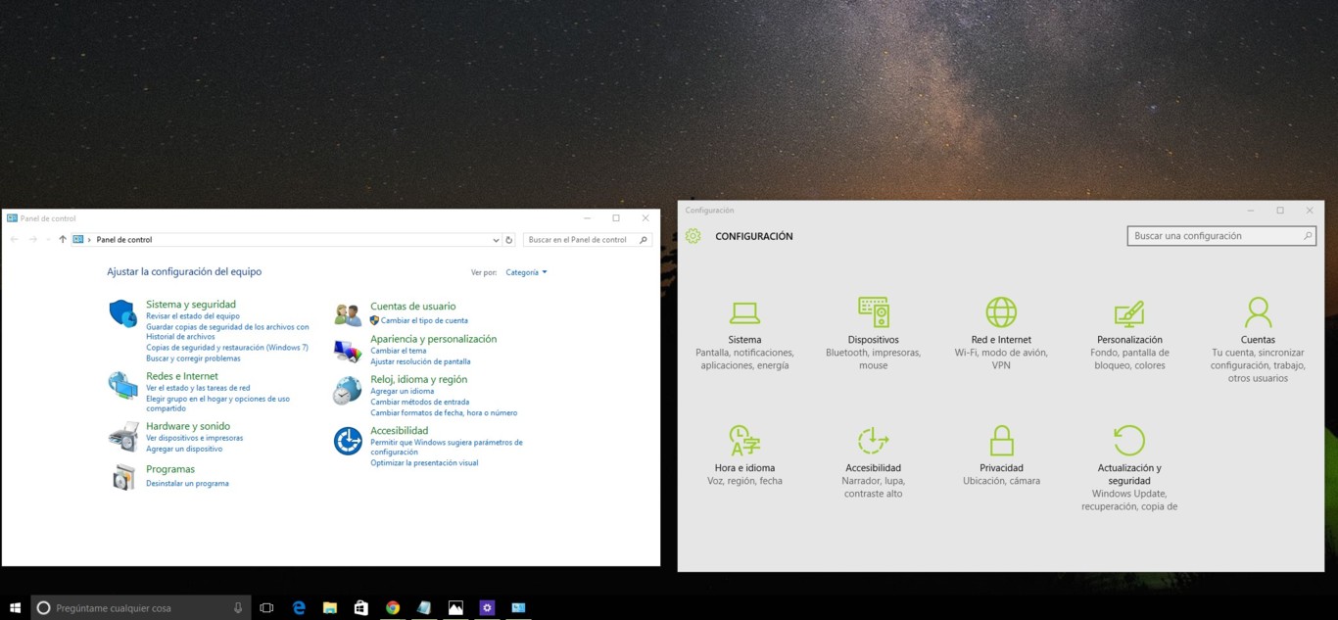Image resolution: width=1338 pixels, height=620 pixels.
Task: Open Dispositivos settings icon
Action: 873,312
